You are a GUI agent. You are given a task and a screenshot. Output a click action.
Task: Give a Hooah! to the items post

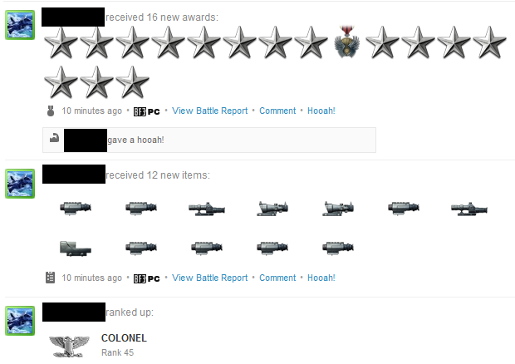coord(321,278)
